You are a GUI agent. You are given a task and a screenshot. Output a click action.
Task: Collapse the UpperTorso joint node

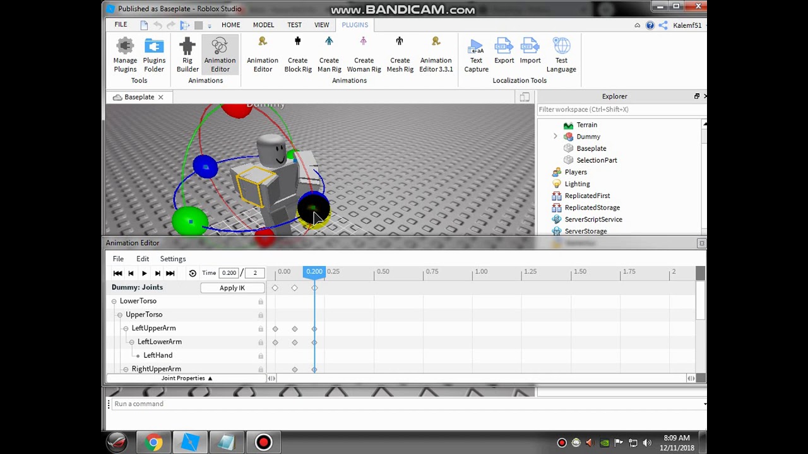click(x=120, y=315)
